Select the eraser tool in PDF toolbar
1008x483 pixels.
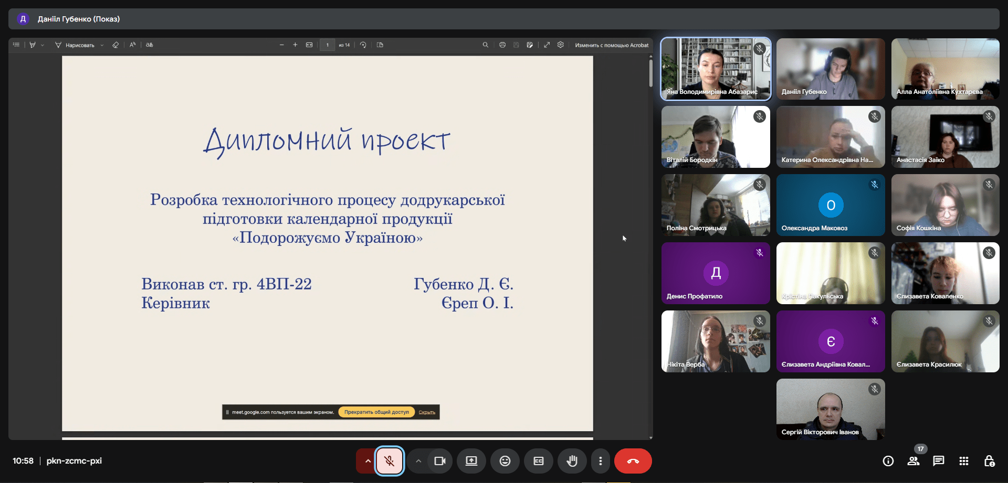115,45
